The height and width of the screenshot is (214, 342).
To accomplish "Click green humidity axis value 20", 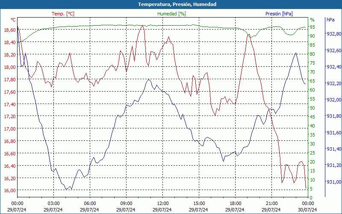I will pos(313,162).
